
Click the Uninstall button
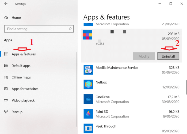(168, 56)
